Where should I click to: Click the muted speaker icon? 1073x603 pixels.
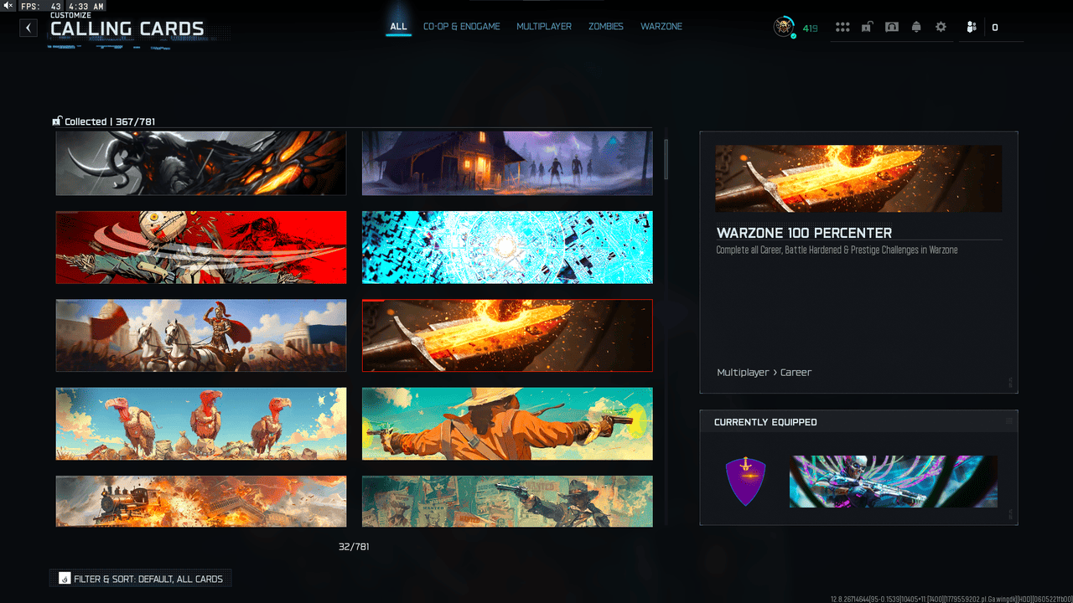tap(8, 6)
